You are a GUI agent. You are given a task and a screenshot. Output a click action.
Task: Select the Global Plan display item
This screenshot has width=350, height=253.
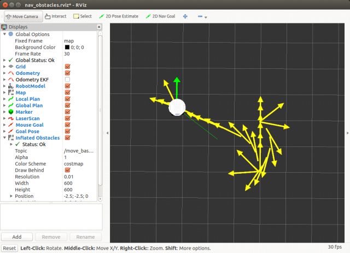click(29, 105)
